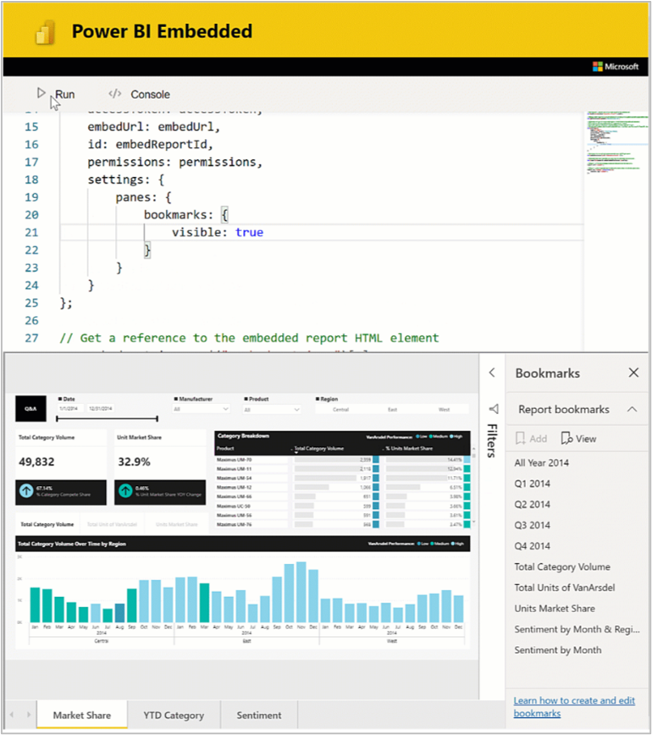Screen dimensions: 652x735
Task: Click the Product column header
Action: coord(225,449)
